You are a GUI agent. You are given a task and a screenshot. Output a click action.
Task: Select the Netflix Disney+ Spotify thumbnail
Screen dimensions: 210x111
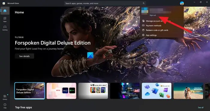pos(61,91)
